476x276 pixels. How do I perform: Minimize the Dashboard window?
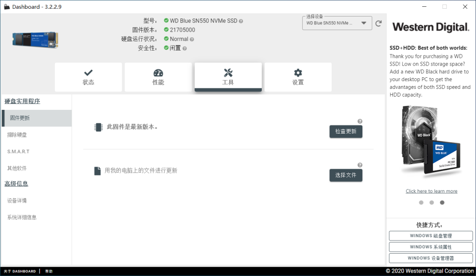424,7
